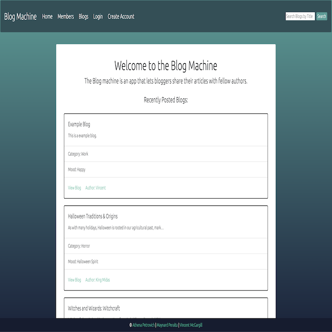The image size is (332, 332).
Task: Open the Author: King Midas link
Action: click(98, 280)
